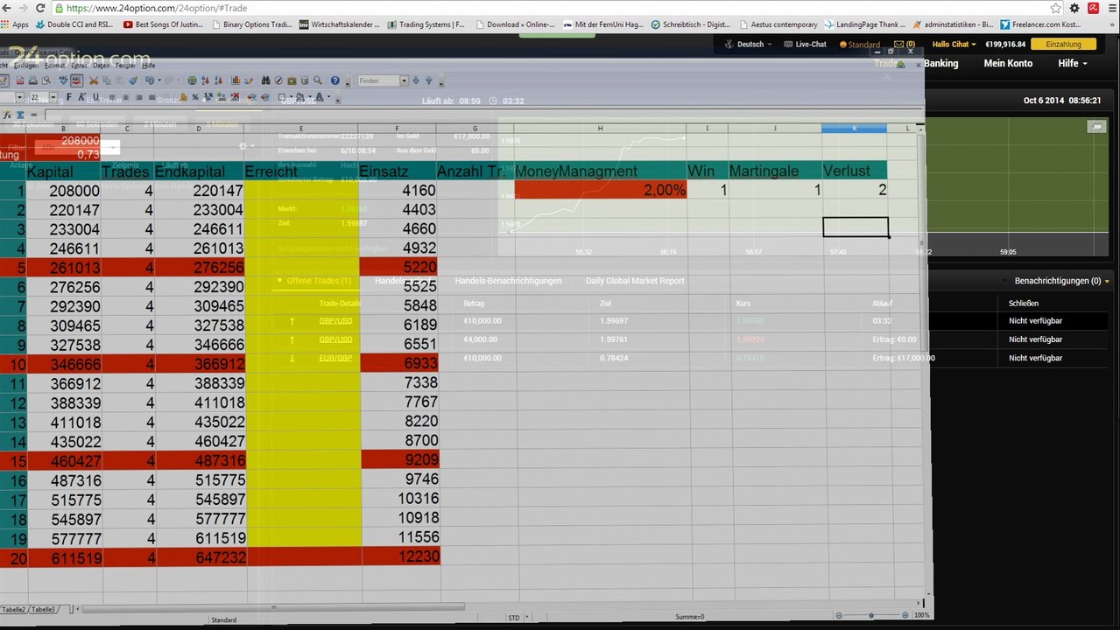Image resolution: width=1120 pixels, height=630 pixels.
Task: Open the page preview icon in Calc
Action: coord(46,80)
